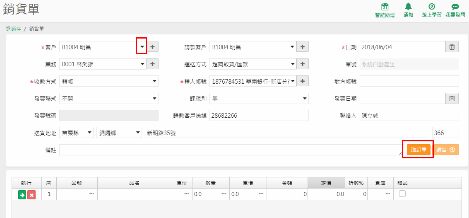Viewport: 469px width, 218px height.
Task: Open the 倉庫 lookup dots in row 1
Action: click(388, 194)
